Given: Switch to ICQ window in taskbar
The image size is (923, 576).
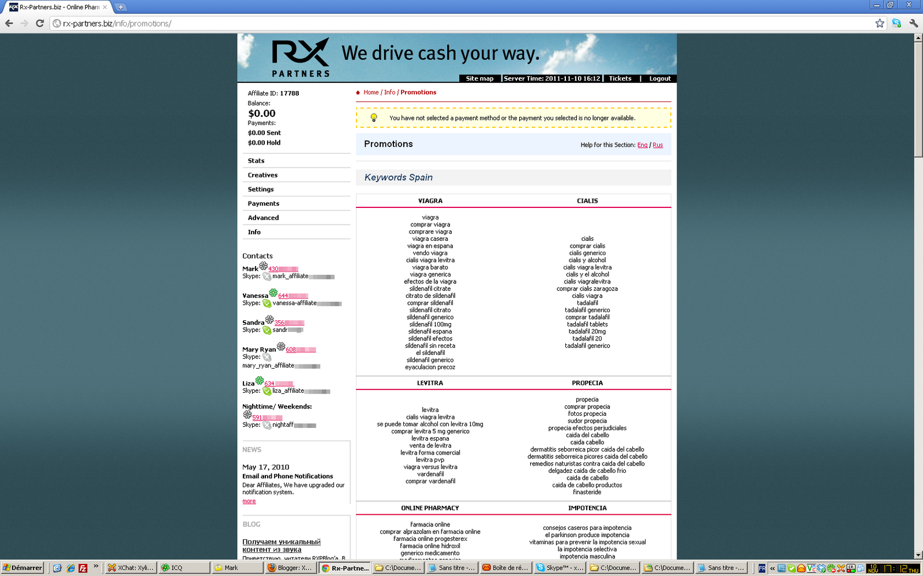Looking at the screenshot, I should [183, 568].
